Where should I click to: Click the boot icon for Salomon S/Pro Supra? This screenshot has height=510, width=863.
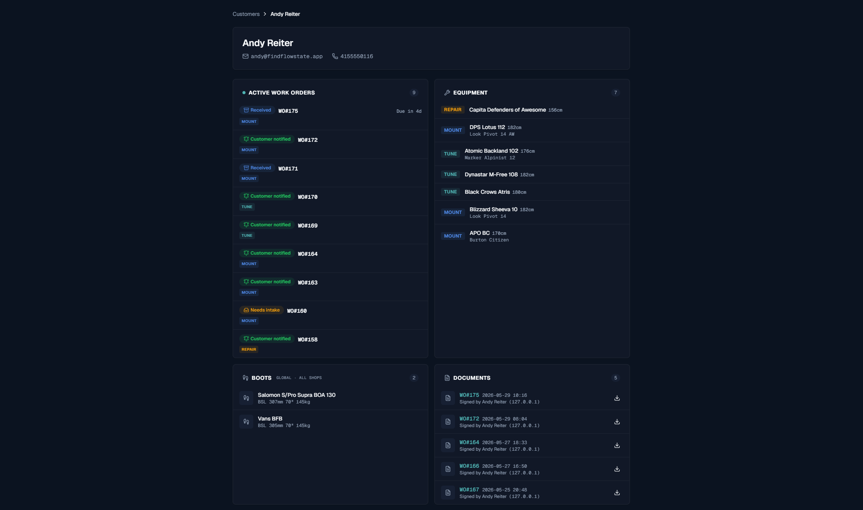(246, 398)
